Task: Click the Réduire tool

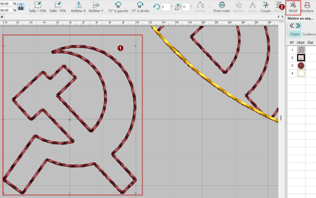Action: pos(239,7)
